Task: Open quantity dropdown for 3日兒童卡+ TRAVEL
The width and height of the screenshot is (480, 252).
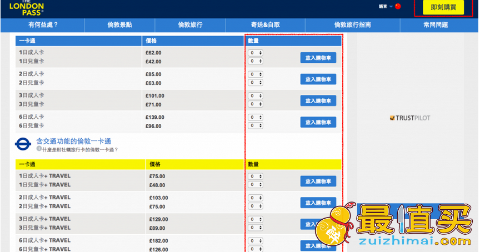Action: [256, 228]
